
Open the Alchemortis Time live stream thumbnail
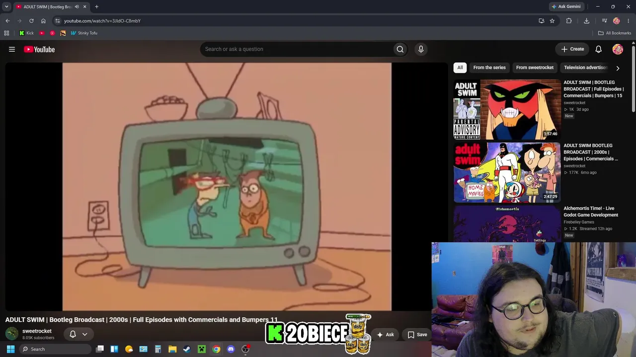coord(507,224)
